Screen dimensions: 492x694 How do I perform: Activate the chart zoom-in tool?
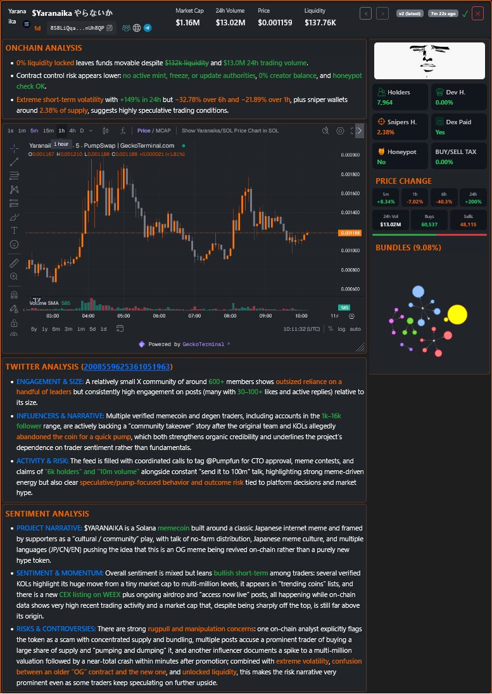(14, 276)
